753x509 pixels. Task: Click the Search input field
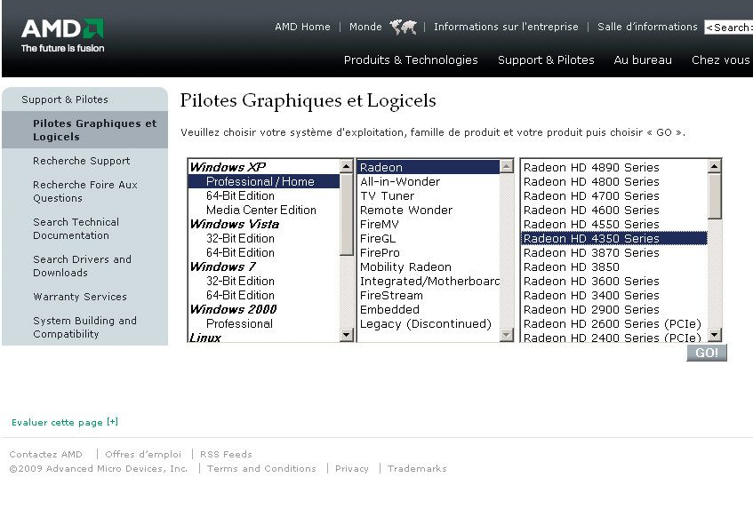(x=728, y=28)
